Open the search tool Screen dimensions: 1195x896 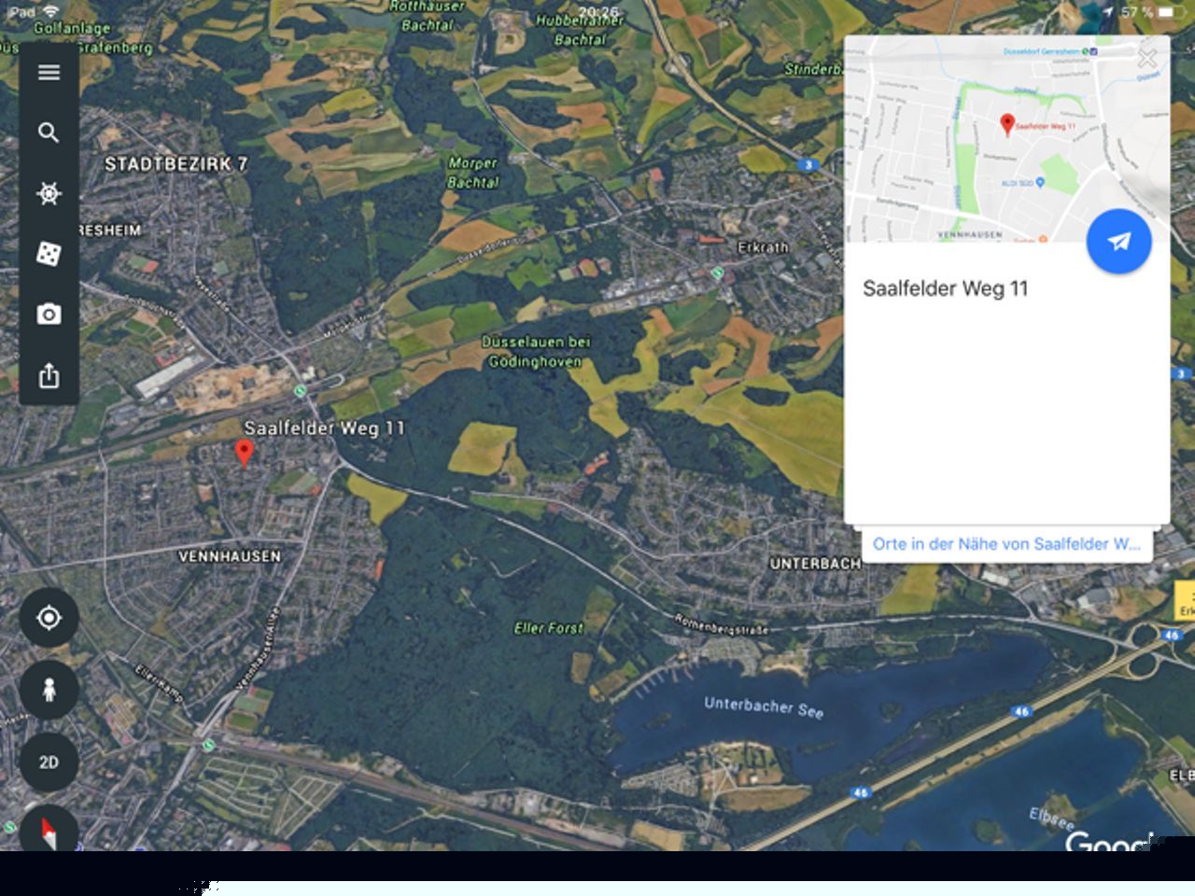point(49,133)
